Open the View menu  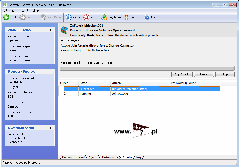[x=15, y=10]
